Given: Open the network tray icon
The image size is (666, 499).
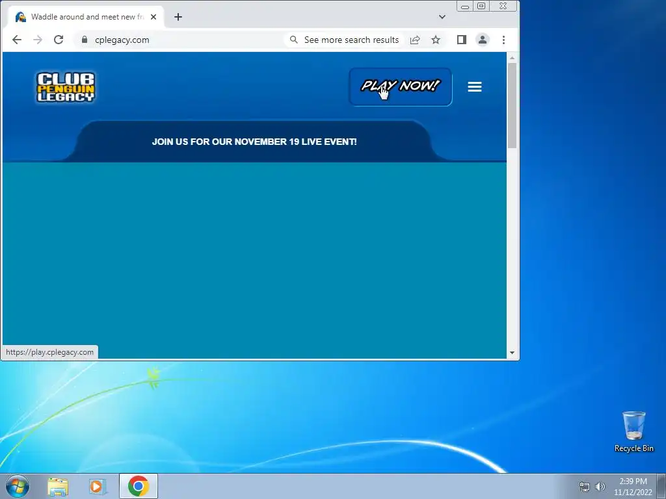Looking at the screenshot, I should tap(585, 487).
